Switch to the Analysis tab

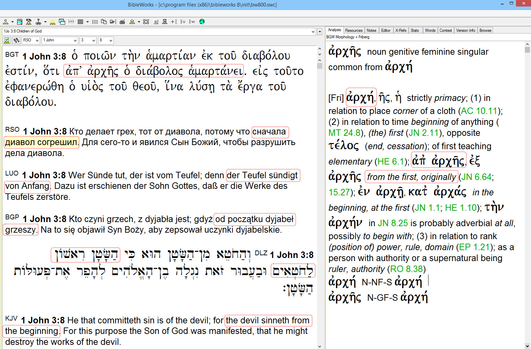(x=335, y=30)
